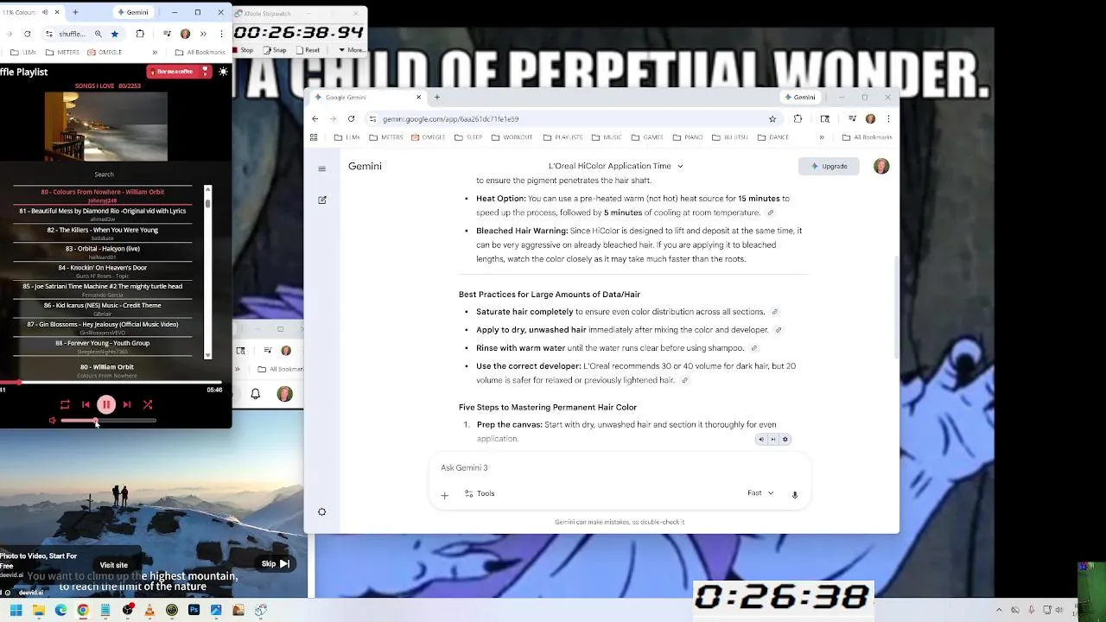Click Reset in XNote Stopwatch
This screenshot has width=1106, height=622.
pyautogui.click(x=308, y=50)
